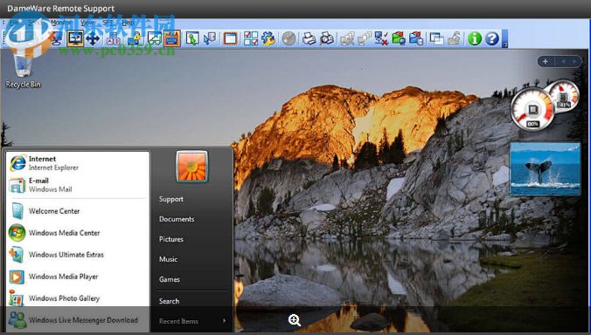The height and width of the screenshot is (335, 591).
Task: Click the gray sphere toolbar icon
Action: pyautogui.click(x=289, y=38)
